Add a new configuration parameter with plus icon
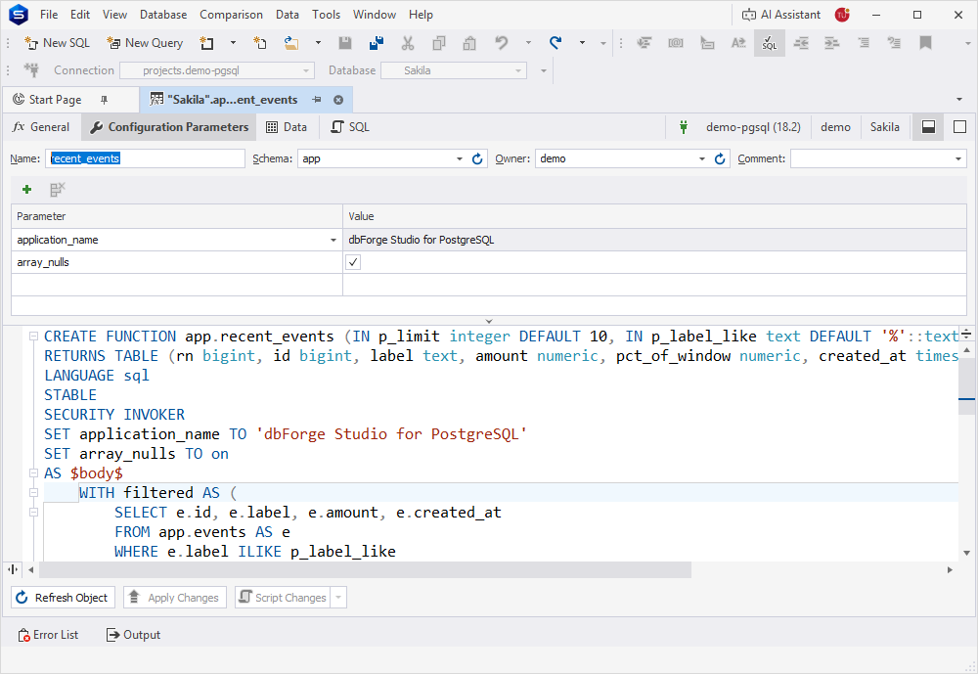978x674 pixels. point(26,189)
